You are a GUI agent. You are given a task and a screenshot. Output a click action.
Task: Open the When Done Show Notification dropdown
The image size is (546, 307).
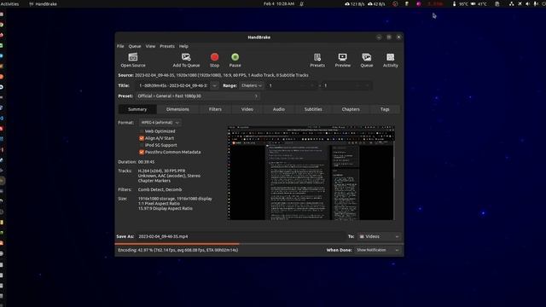click(x=377, y=250)
